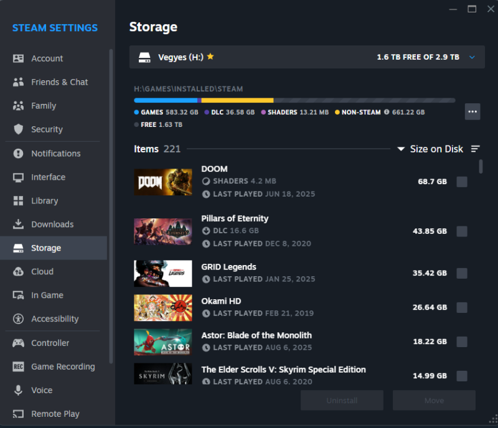
Task: Click the sort order lines icon
Action: coord(475,149)
